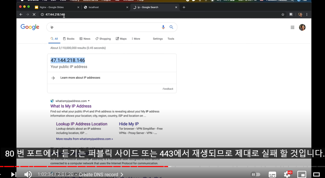Viewport: 325px width, 178px height.
Task: Click the address bar URL 47.144.218.146
Action: click(x=55, y=14)
